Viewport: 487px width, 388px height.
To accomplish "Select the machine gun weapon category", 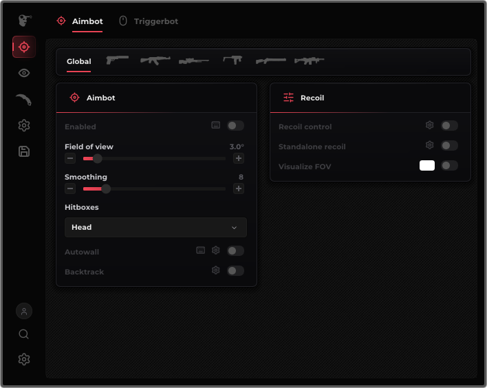I will pos(310,61).
